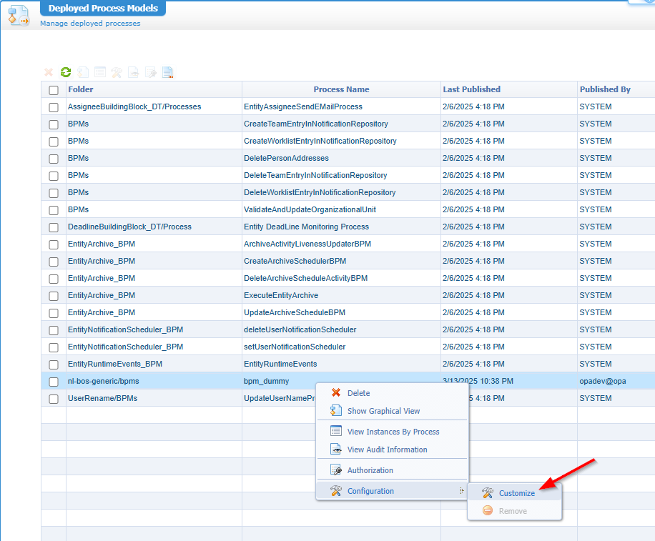Expand the Configuration submenu arrow

[x=461, y=491]
